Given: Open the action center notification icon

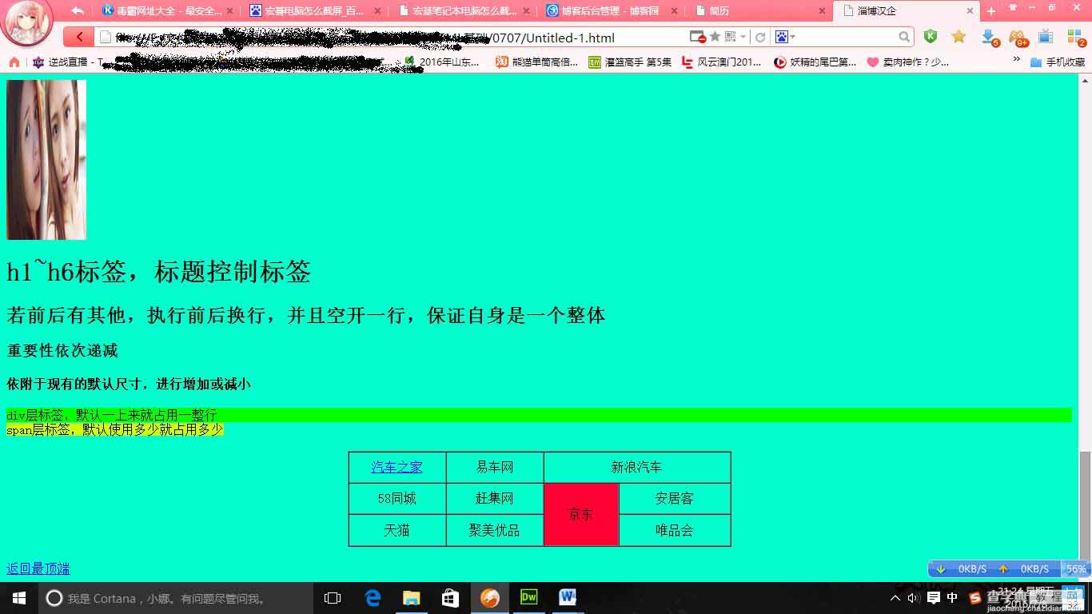Looking at the screenshot, I should tap(933, 598).
